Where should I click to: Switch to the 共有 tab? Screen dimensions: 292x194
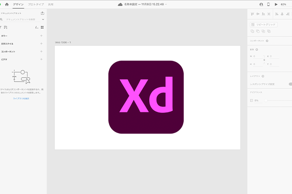(51, 4)
